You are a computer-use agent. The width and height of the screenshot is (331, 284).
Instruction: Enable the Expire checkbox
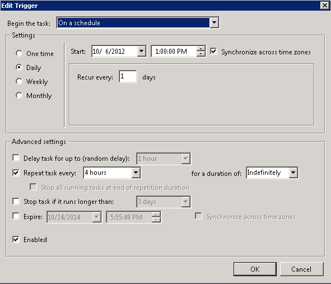16,216
